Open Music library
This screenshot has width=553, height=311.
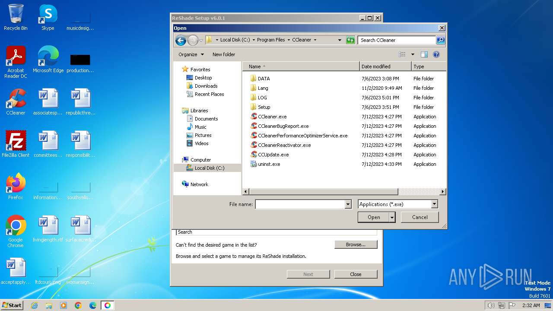point(200,127)
